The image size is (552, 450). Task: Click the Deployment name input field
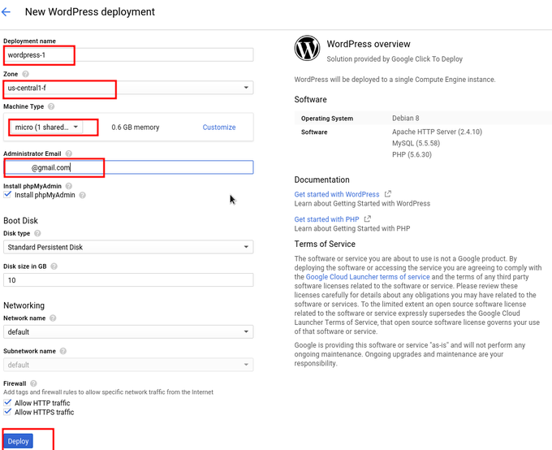click(128, 55)
